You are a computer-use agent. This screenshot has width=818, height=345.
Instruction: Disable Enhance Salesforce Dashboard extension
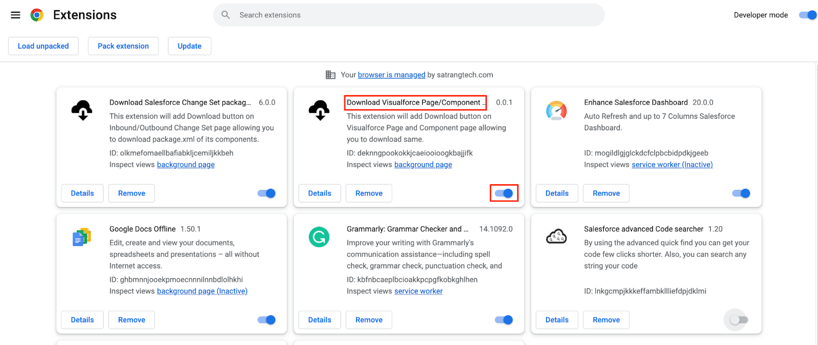(x=741, y=193)
